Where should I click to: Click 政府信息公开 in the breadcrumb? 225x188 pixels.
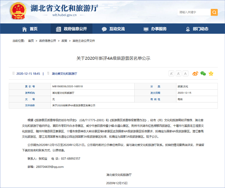pyautogui.click(x=48, y=41)
